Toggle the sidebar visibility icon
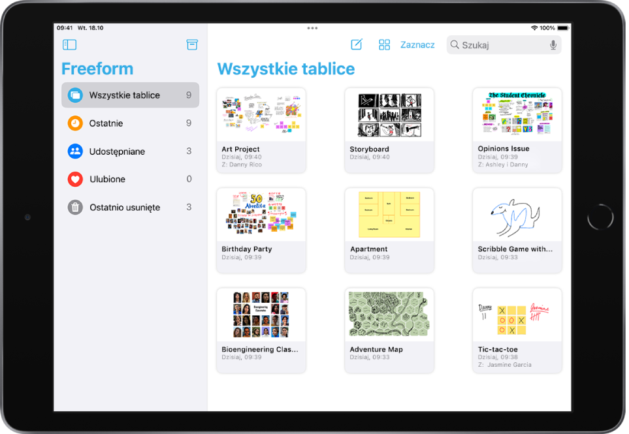 click(69, 44)
